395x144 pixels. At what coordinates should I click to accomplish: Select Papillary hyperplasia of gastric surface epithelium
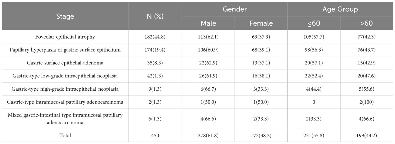(65, 50)
